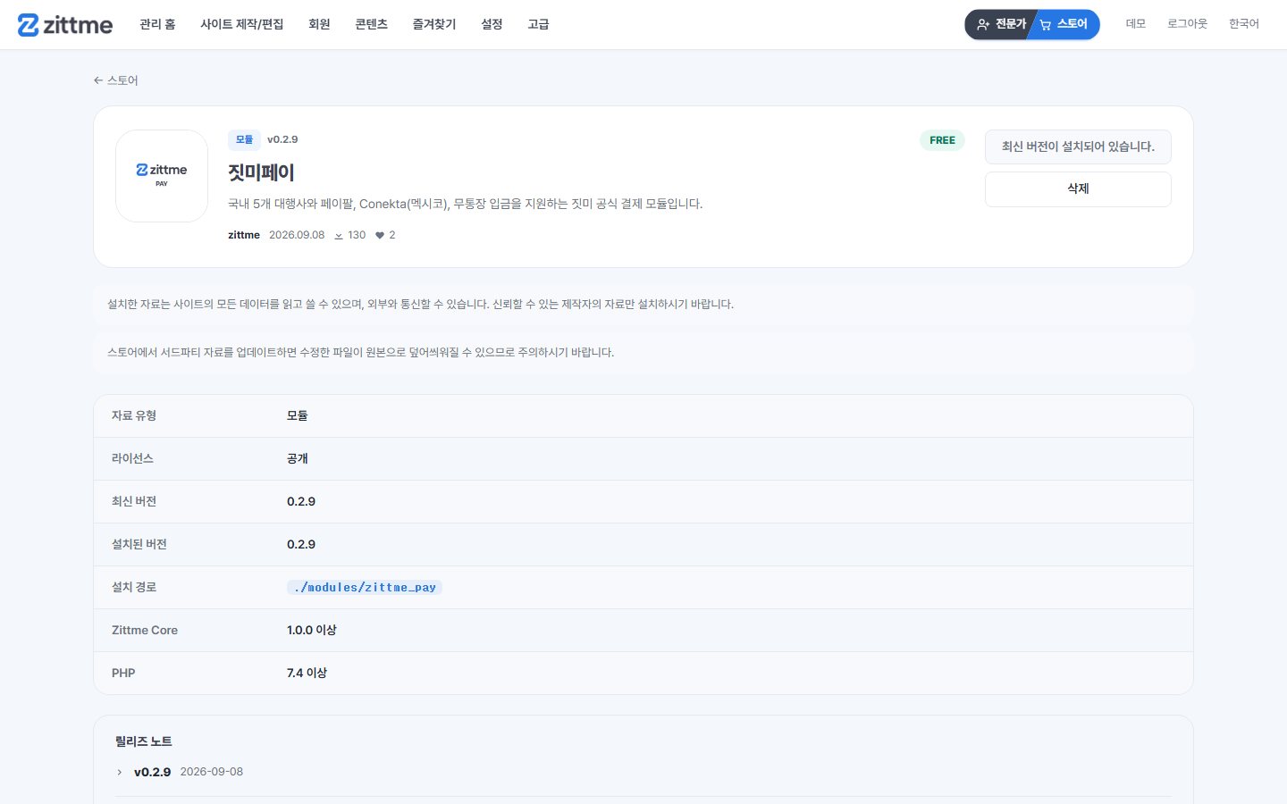1287x804 pixels.
Task: Go back to 스토어 via arrow link
Action: click(116, 80)
